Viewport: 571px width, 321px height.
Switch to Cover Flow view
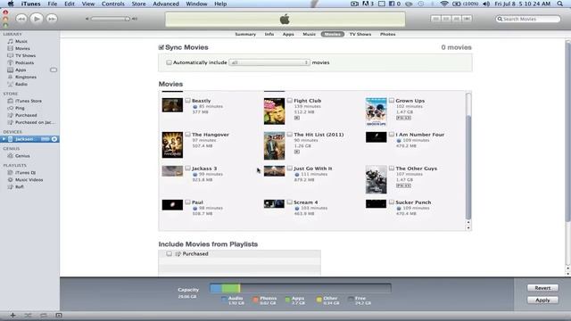point(467,19)
